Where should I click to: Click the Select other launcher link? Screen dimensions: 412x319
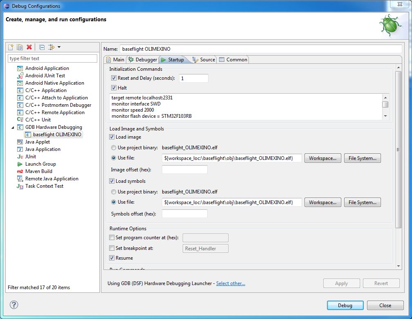coord(231,283)
